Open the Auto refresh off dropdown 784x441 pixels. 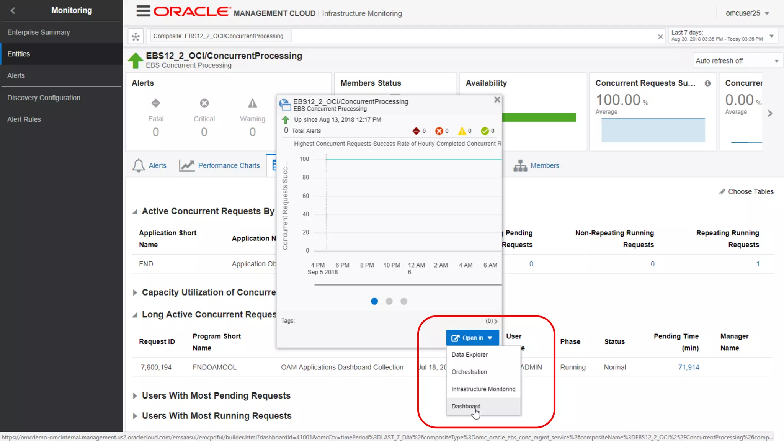[737, 61]
